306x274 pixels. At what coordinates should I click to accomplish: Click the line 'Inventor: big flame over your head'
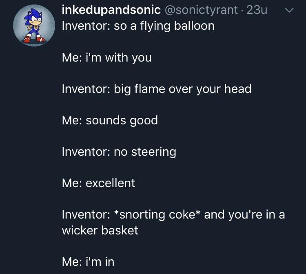click(x=157, y=89)
